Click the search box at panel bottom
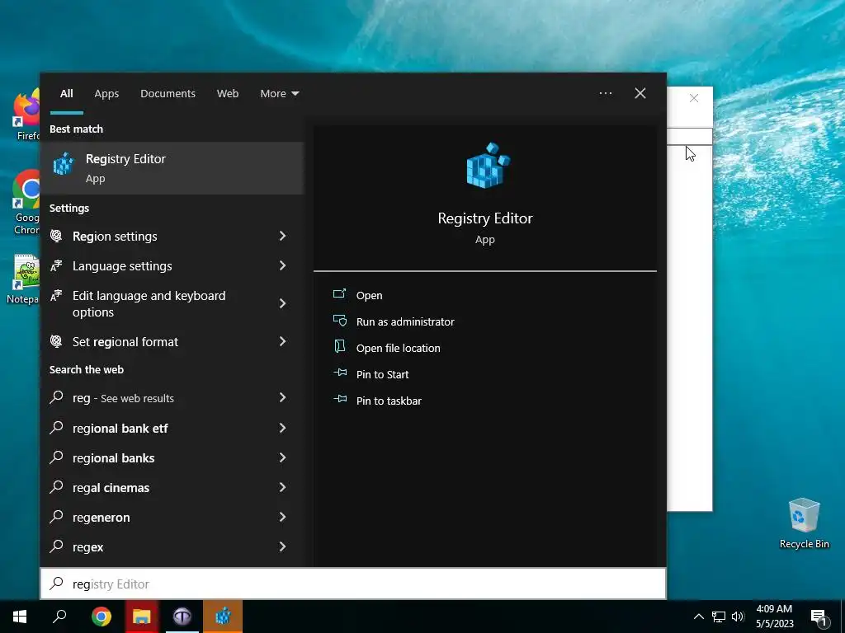Image resolution: width=845 pixels, height=633 pixels. pos(353,584)
